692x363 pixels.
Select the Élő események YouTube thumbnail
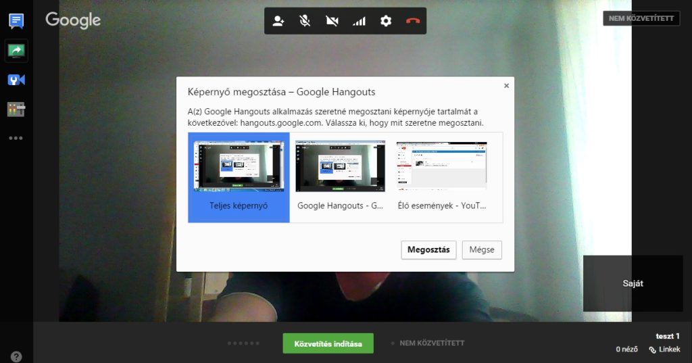tap(441, 177)
